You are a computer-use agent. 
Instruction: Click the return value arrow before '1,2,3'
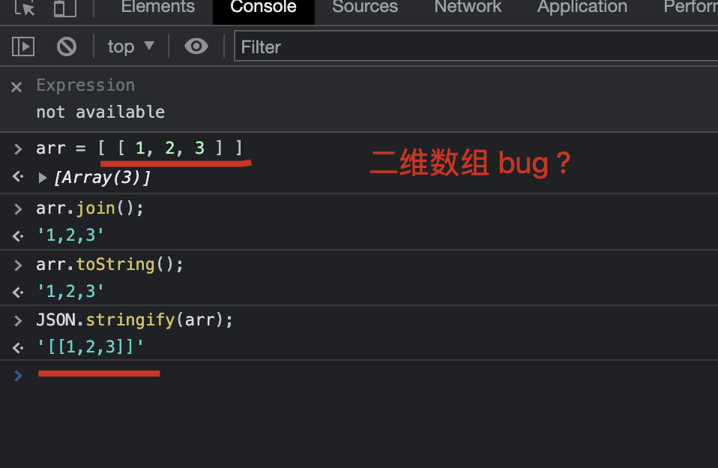16,234
